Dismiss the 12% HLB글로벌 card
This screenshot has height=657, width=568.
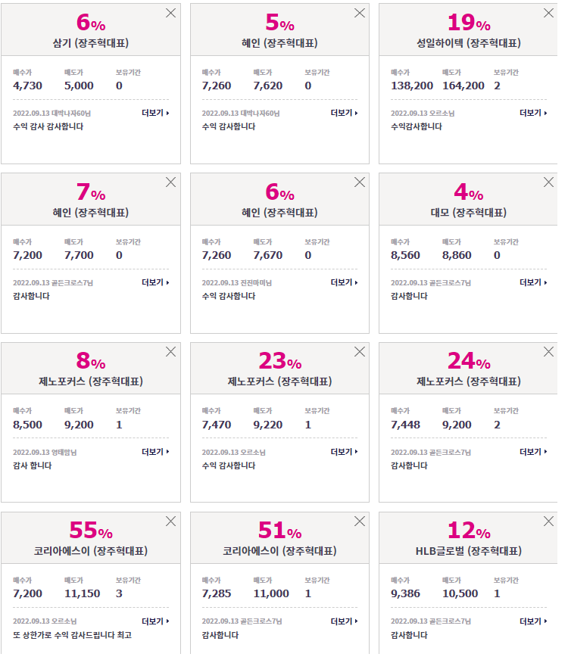pos(548,522)
